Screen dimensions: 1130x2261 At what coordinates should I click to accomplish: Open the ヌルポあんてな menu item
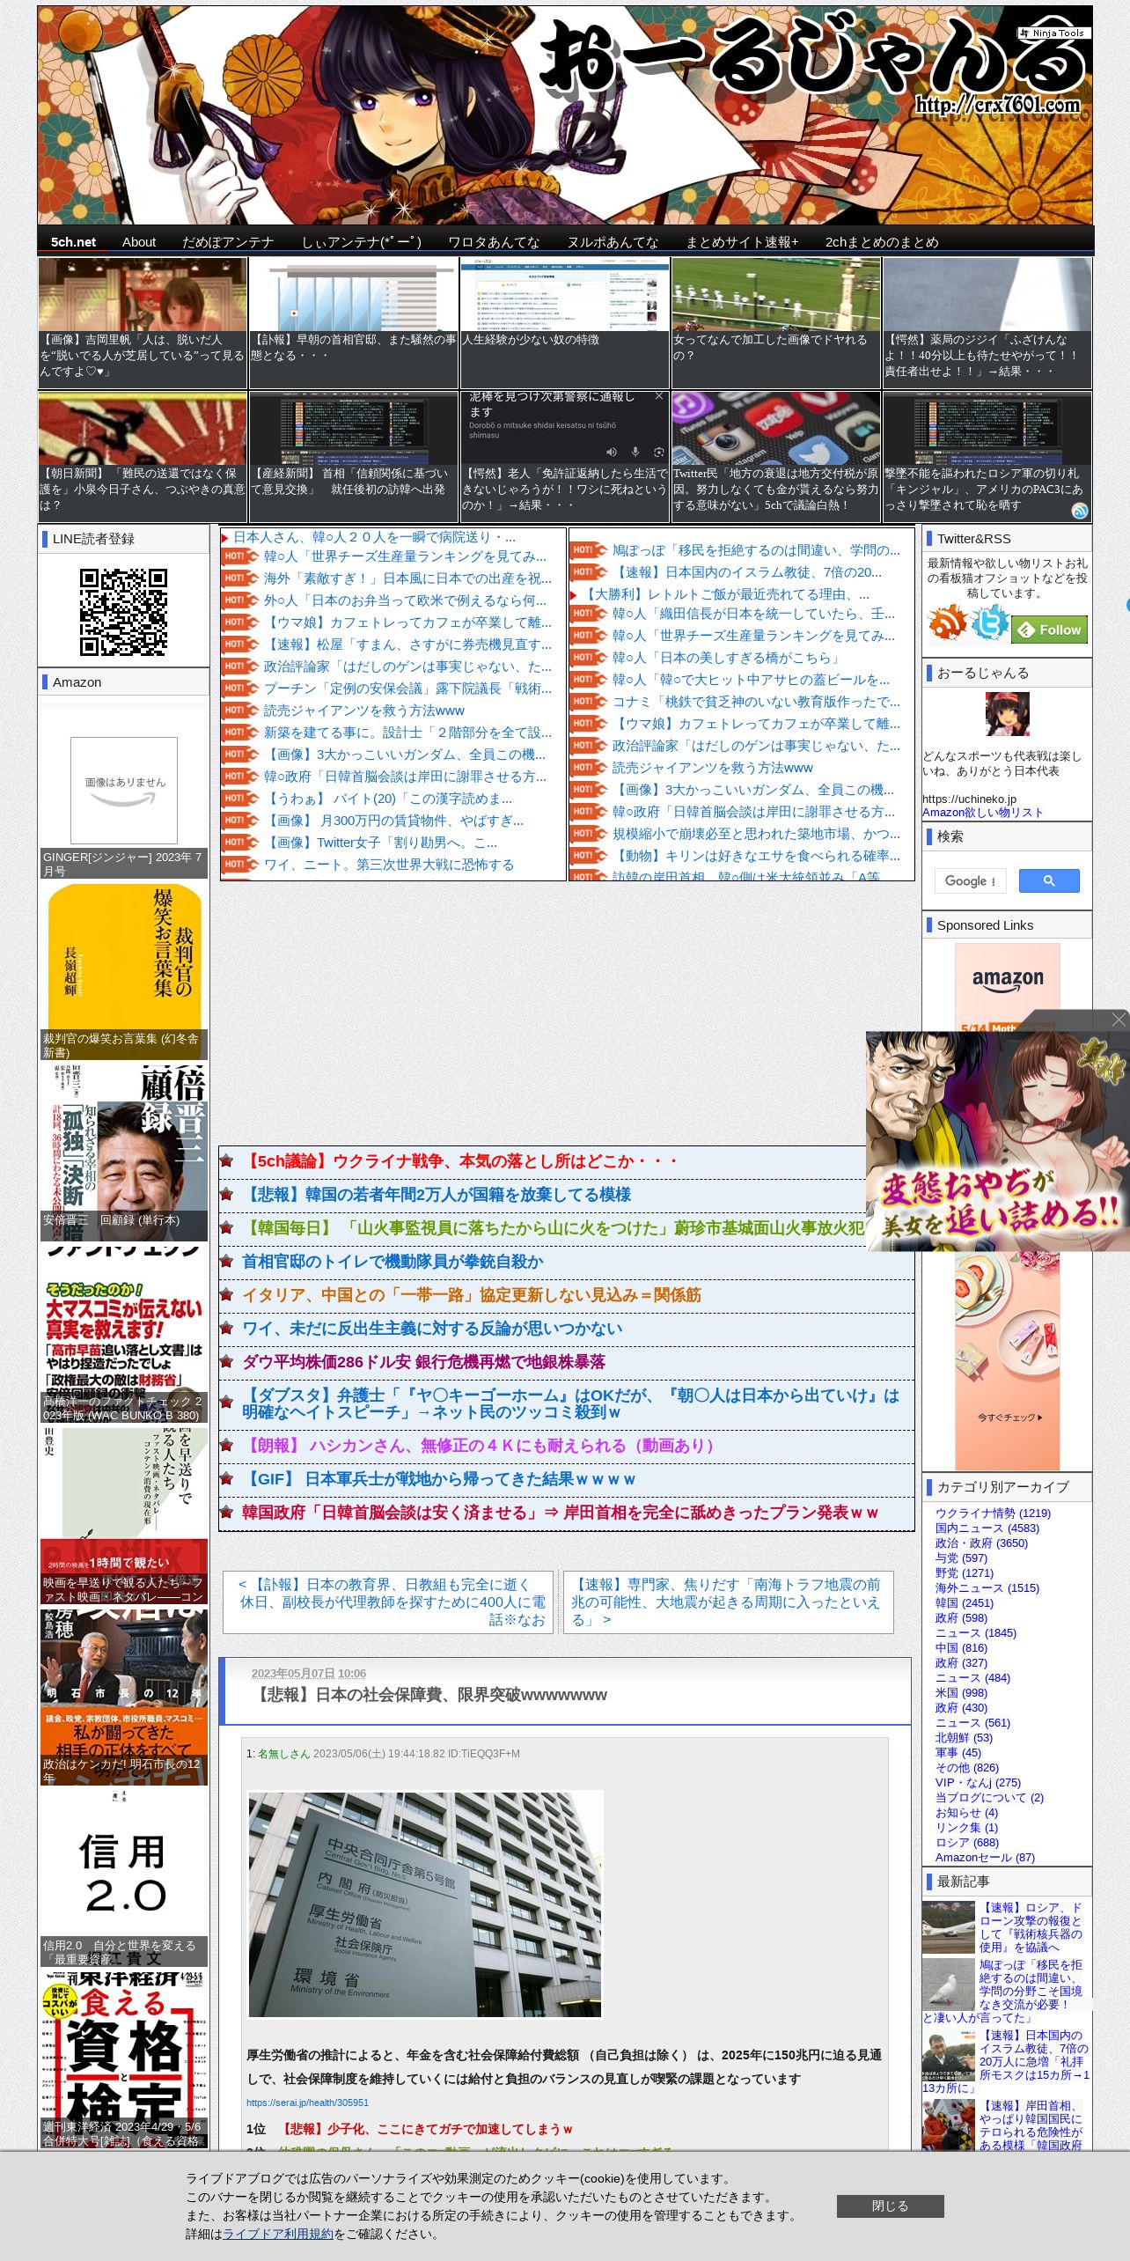pyautogui.click(x=613, y=242)
